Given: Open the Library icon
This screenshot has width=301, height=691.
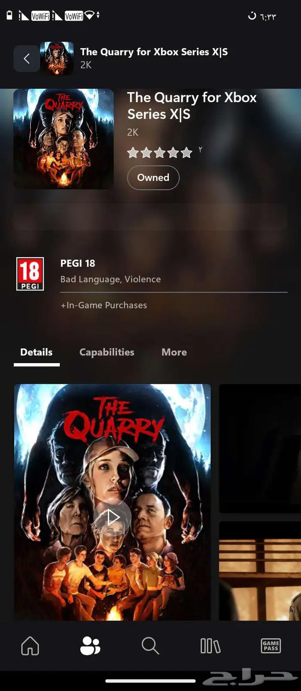Looking at the screenshot, I should [210, 646].
